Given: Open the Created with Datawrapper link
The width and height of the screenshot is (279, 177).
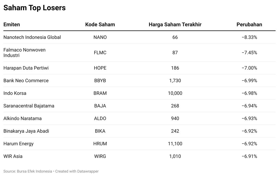Looking at the screenshot, I should (x=77, y=171).
